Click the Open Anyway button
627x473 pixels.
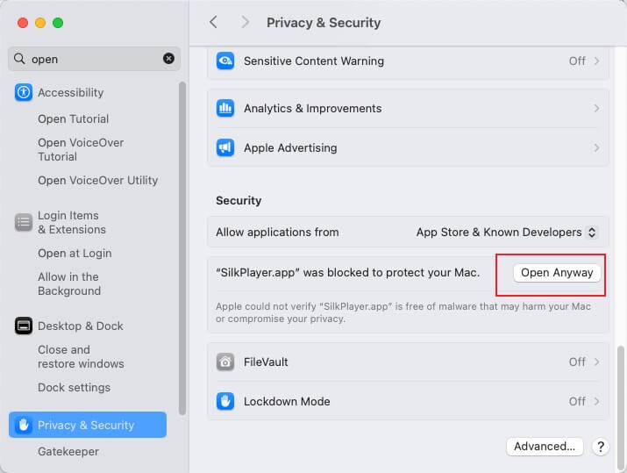[x=557, y=273]
